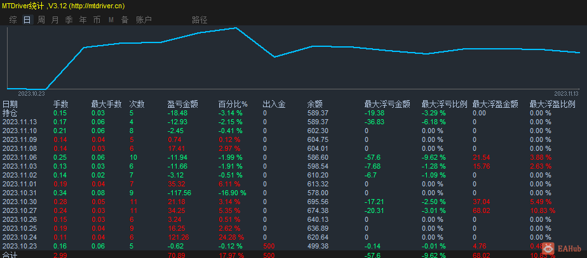This screenshot has width=587, height=258.
Task: Click the 17.97 % total percentage
Action: [x=231, y=255]
